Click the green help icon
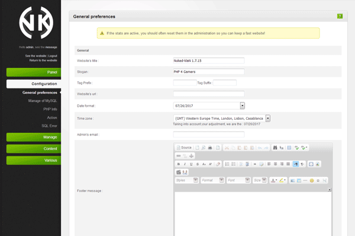Viewport: 355px width, 236px height. pyautogui.click(x=340, y=16)
